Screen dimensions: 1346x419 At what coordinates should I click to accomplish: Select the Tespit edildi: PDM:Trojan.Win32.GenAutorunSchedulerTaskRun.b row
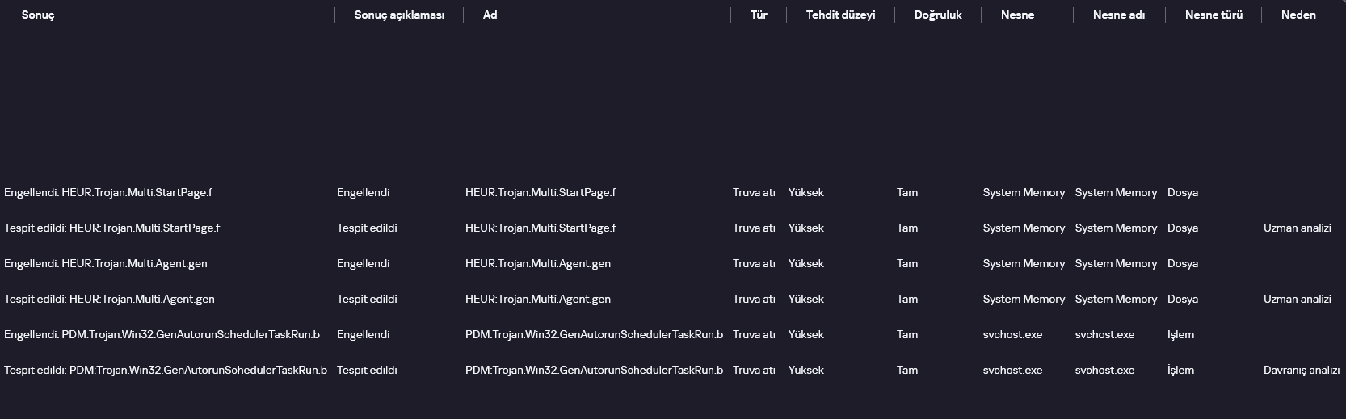pos(673,370)
